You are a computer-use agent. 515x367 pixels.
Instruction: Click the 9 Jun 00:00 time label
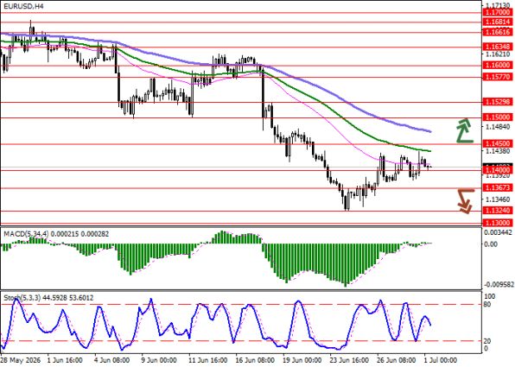tap(159, 360)
